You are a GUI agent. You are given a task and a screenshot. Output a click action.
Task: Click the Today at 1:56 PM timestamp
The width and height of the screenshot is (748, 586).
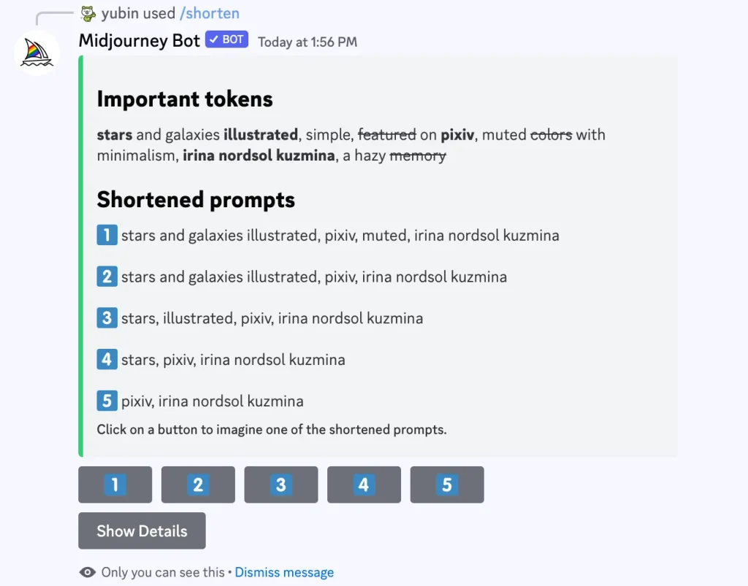[x=308, y=42]
